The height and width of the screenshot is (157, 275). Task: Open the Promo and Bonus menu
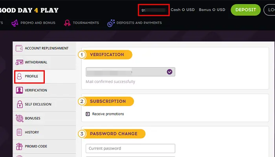point(38,23)
